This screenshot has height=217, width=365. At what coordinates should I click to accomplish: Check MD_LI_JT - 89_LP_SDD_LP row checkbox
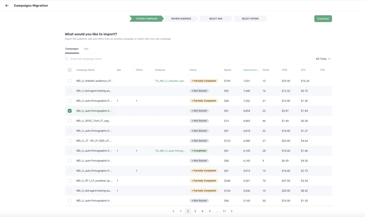(x=70, y=141)
